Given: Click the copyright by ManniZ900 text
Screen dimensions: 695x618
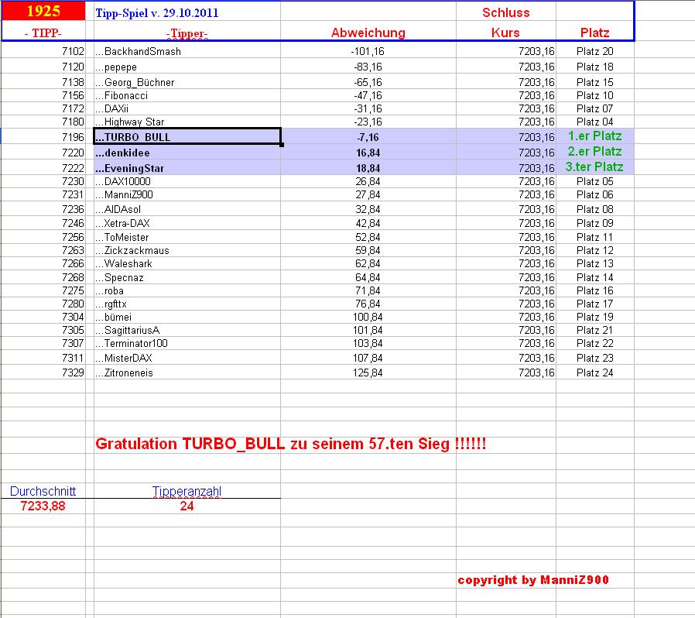Looking at the screenshot, I should (535, 581).
